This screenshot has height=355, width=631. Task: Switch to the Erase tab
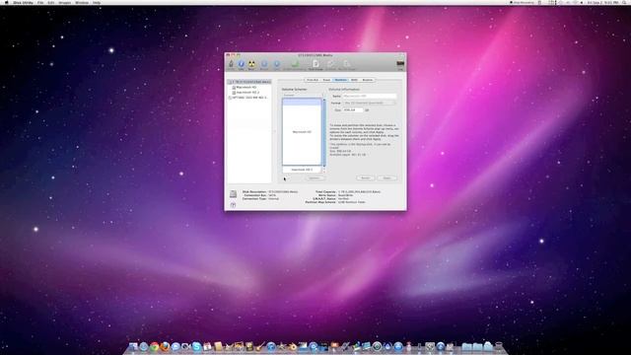(326, 80)
